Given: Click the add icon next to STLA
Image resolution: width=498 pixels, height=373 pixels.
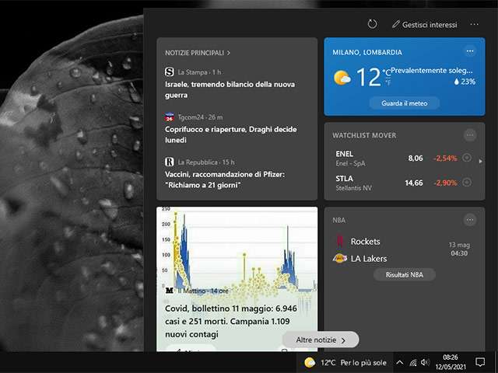Looking at the screenshot, I should tap(467, 183).
